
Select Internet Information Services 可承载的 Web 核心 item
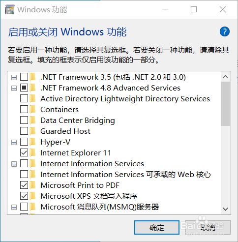tap(125, 175)
